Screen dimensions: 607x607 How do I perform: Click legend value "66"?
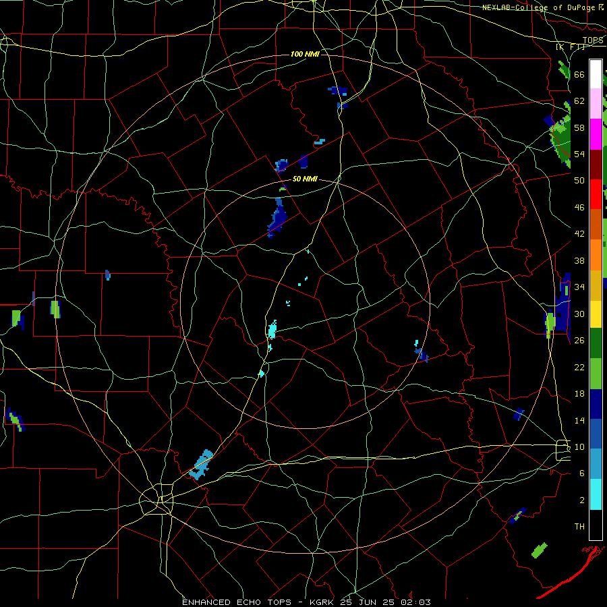579,74
